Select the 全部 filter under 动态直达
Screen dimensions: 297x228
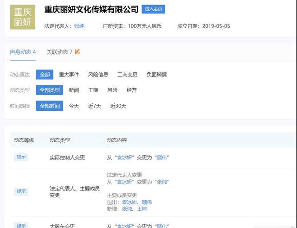click(x=45, y=75)
